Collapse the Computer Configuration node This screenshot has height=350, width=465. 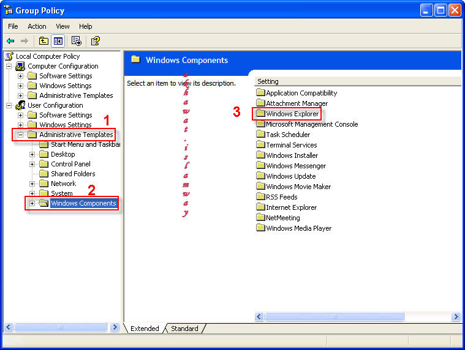point(9,66)
